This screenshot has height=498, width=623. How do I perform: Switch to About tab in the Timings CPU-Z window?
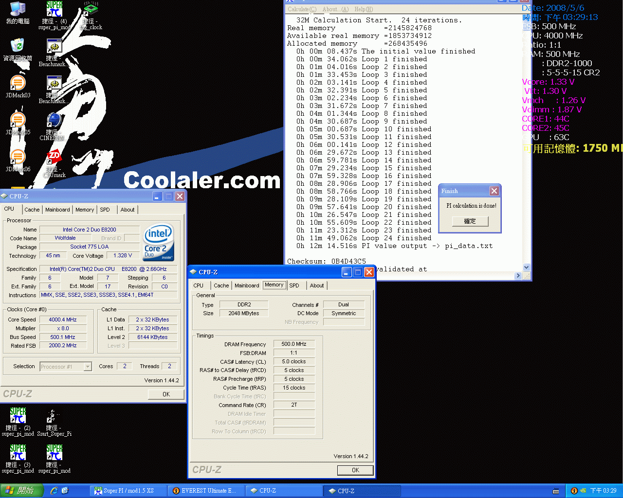(x=317, y=285)
